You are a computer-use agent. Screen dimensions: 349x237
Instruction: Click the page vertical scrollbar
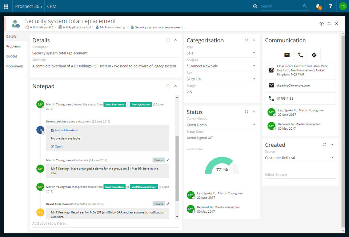343,131
